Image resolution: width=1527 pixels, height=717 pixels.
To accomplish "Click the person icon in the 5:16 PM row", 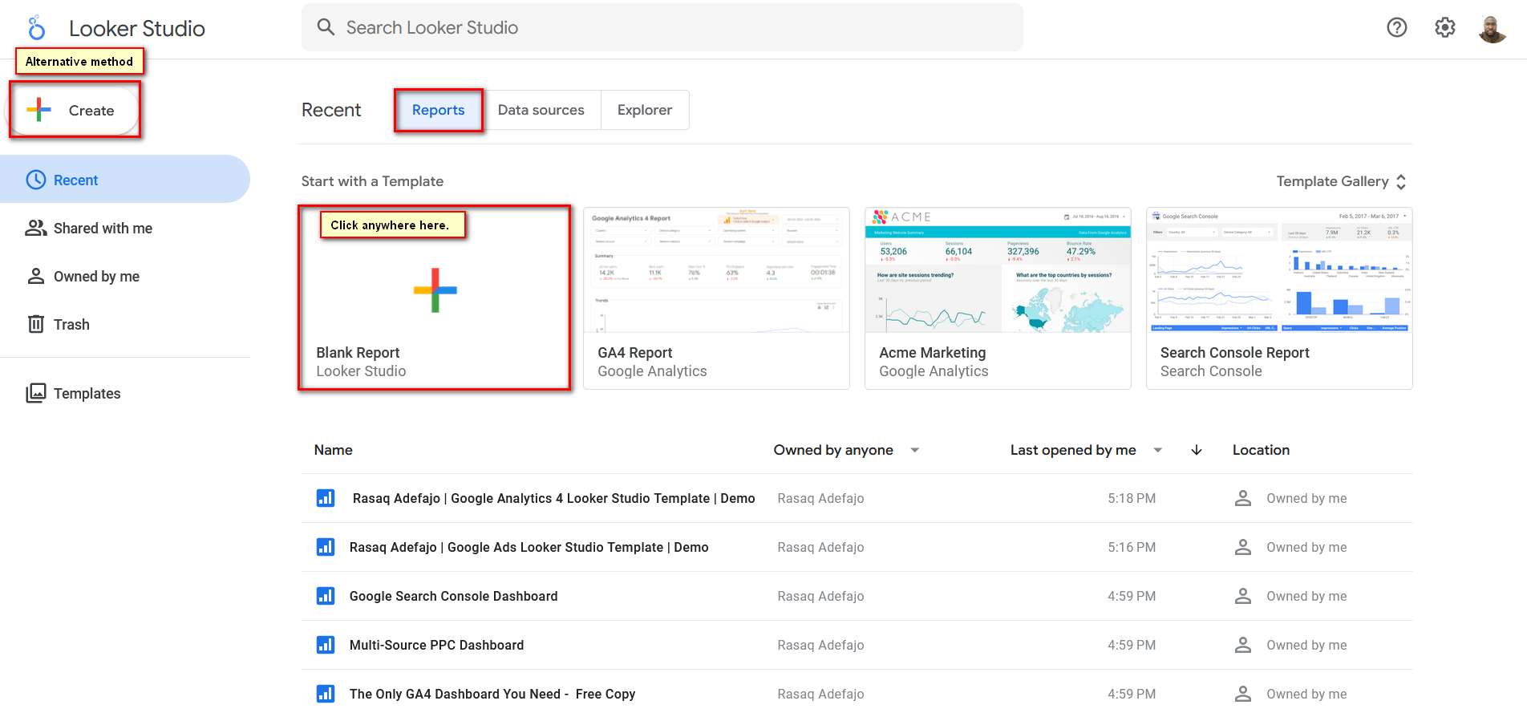I will point(1243,547).
